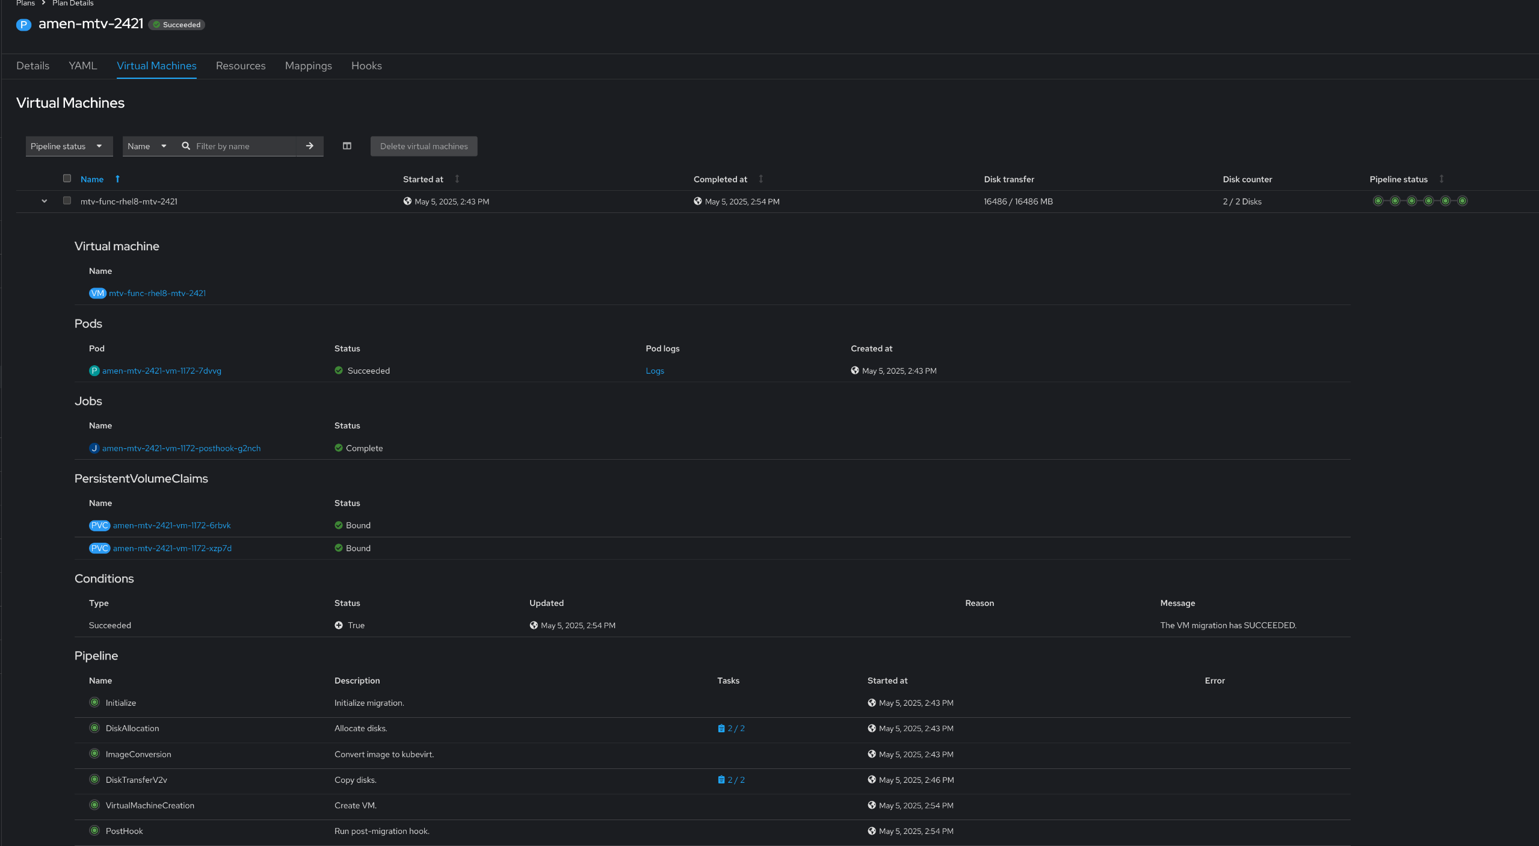Click the DiskTransferV2v tasks 2 / 2 icon

721,780
